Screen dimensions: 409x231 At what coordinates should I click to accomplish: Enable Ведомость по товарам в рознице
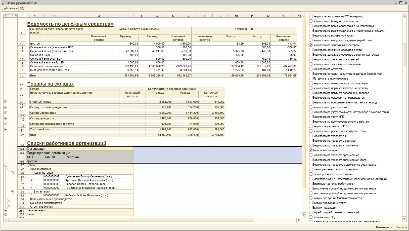(x=311, y=141)
